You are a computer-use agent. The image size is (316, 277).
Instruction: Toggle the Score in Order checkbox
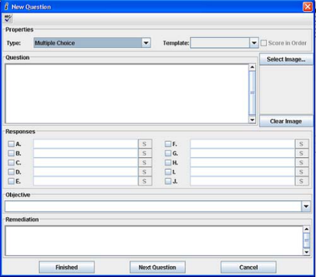(x=263, y=43)
